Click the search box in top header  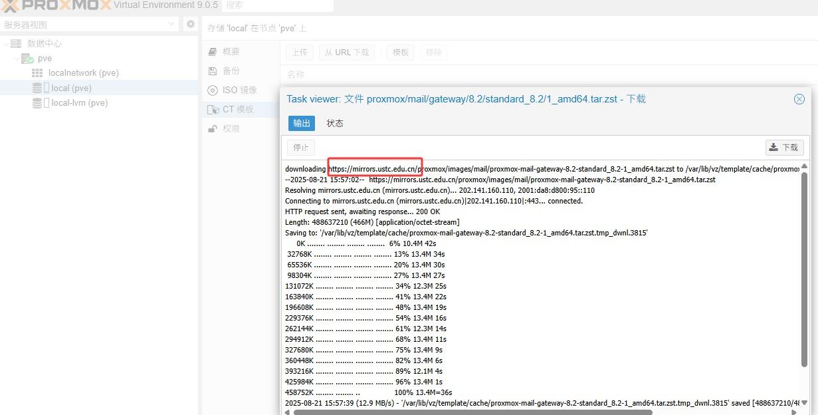277,5
